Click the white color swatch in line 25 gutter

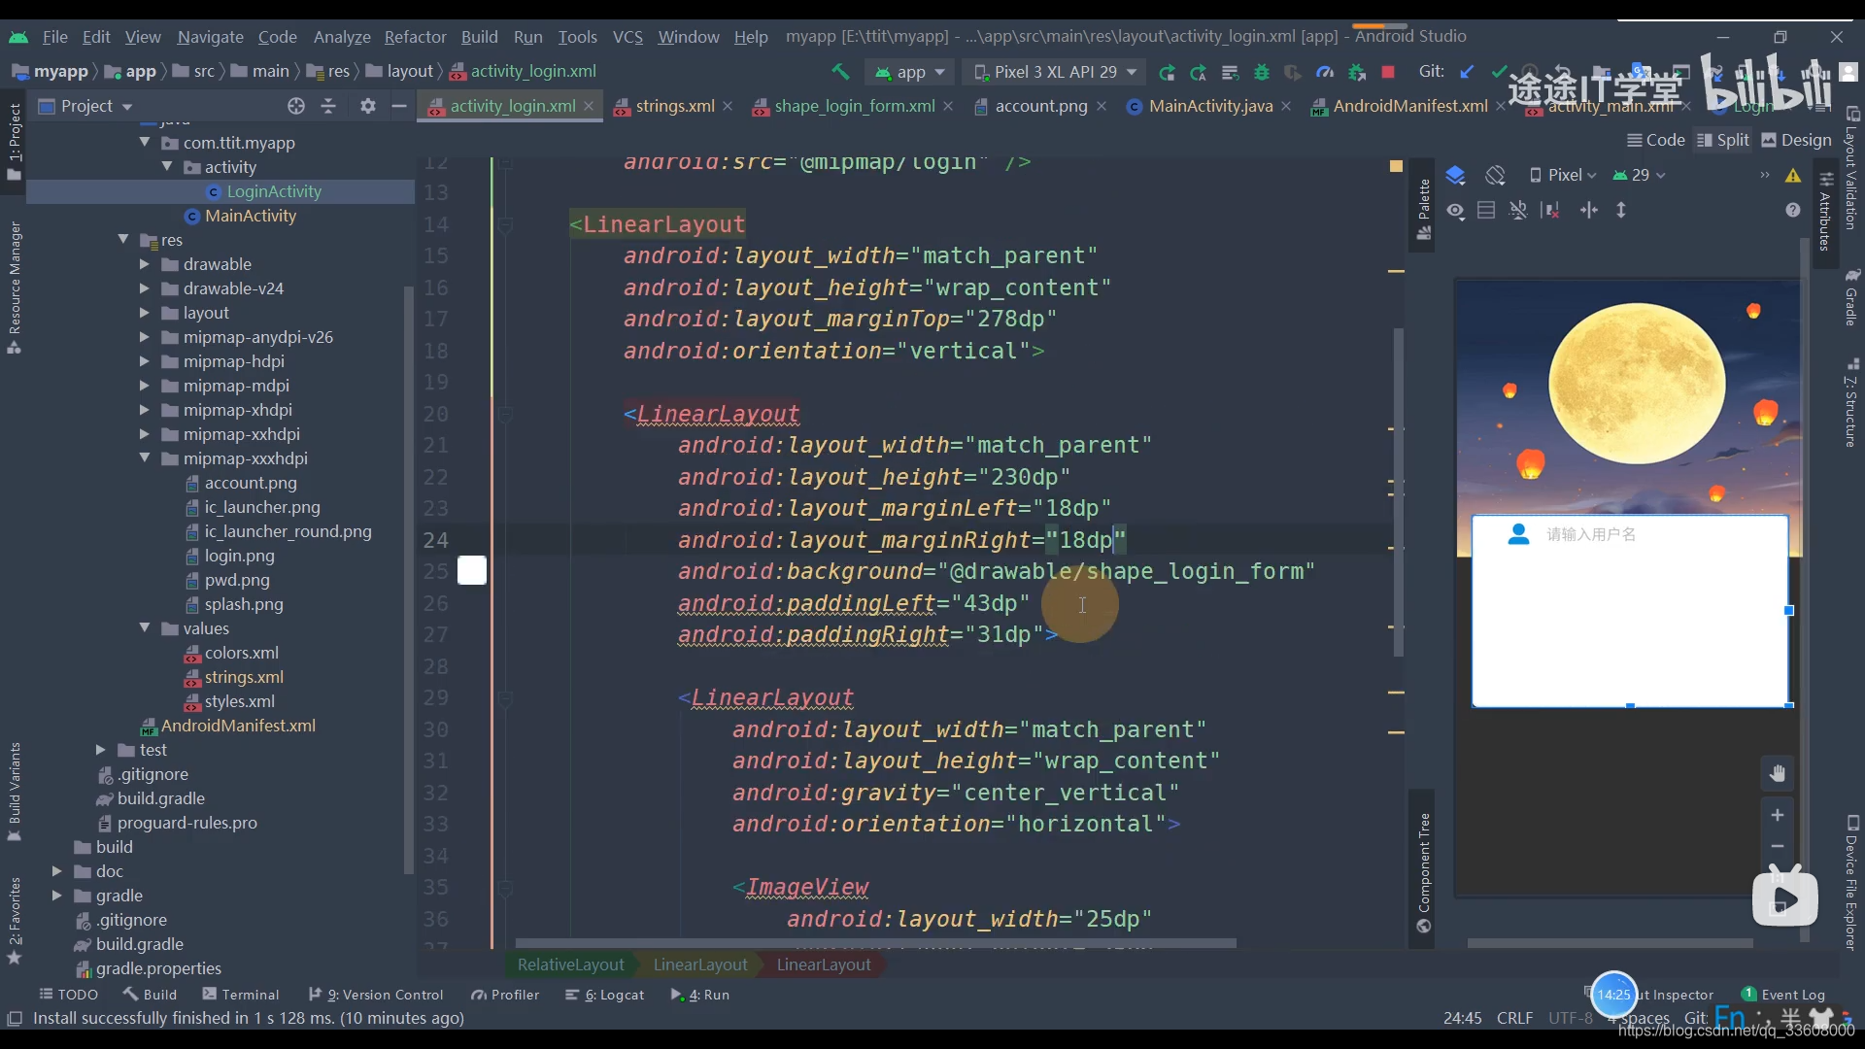(472, 571)
